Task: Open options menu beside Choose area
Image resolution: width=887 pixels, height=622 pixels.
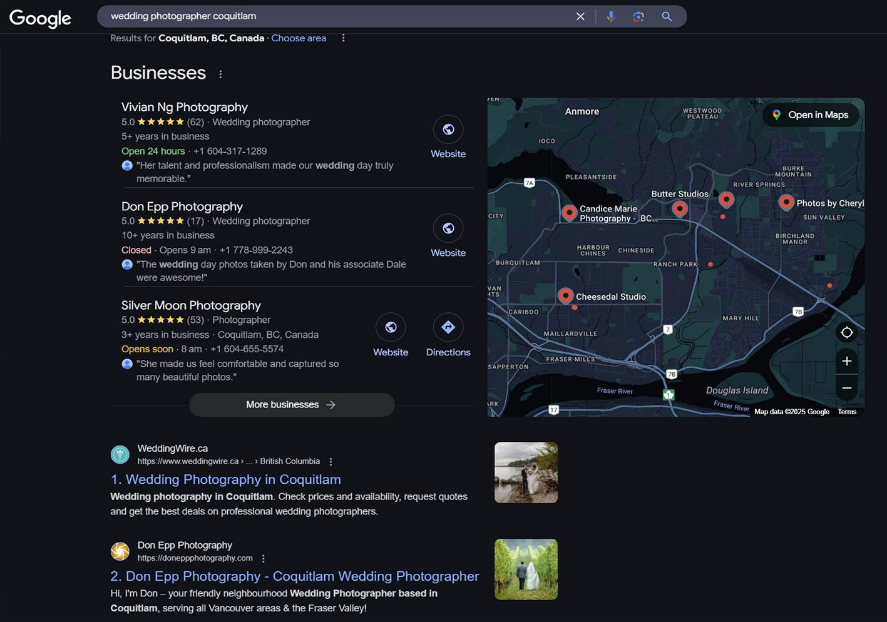Action: click(343, 38)
